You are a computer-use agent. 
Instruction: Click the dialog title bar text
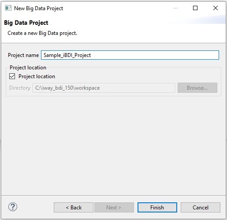[39, 8]
